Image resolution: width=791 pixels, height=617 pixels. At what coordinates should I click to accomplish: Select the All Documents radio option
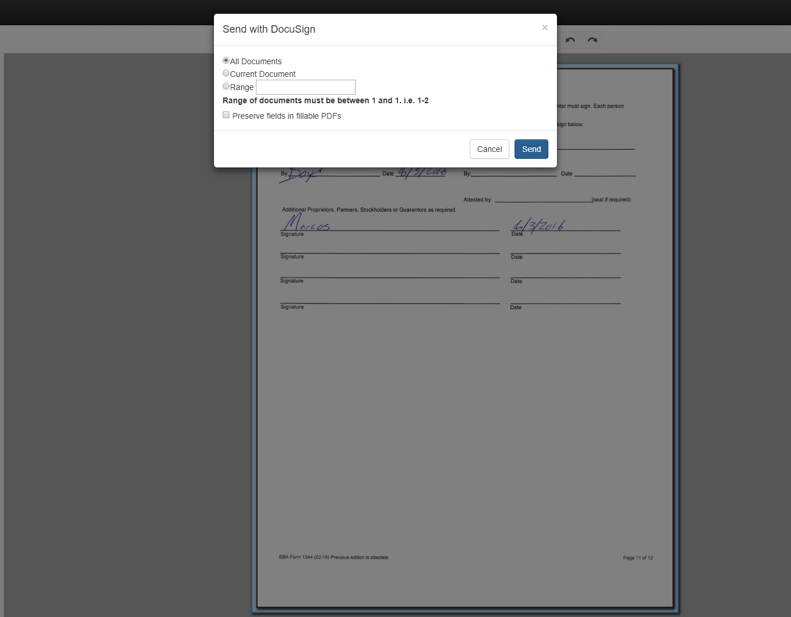pyautogui.click(x=226, y=60)
